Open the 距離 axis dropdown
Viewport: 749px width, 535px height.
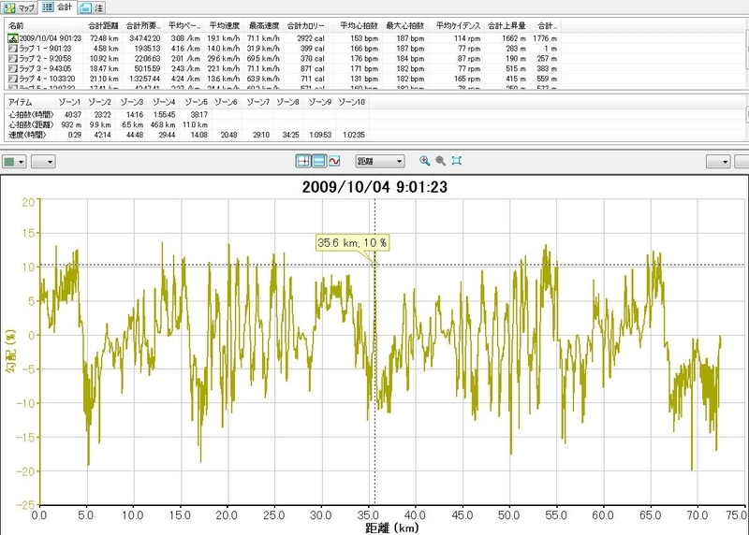coord(380,161)
